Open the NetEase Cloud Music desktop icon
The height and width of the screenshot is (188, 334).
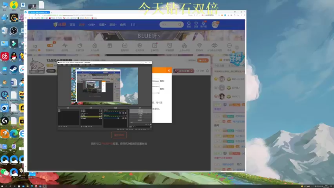(5, 56)
